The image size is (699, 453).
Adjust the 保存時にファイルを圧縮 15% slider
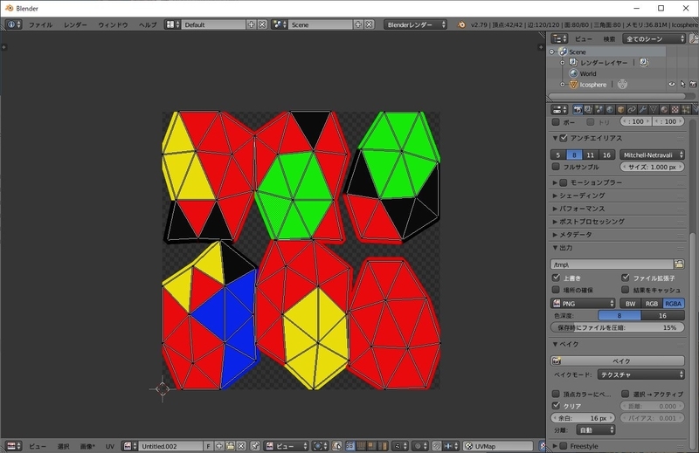click(618, 327)
